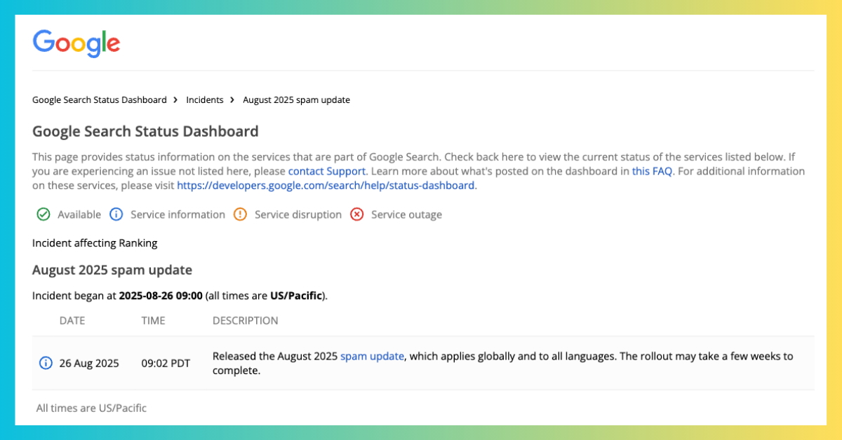
Task: Select the August 2025 spam update breadcrumb
Action: 296,100
